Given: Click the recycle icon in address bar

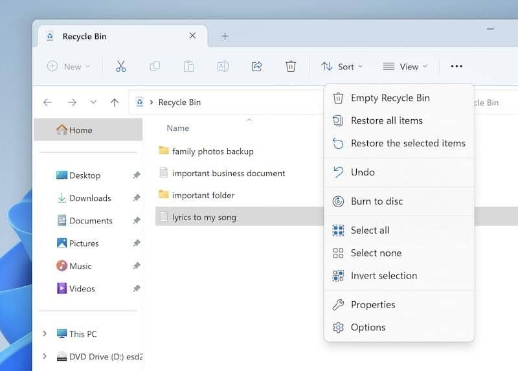Looking at the screenshot, I should coord(140,102).
